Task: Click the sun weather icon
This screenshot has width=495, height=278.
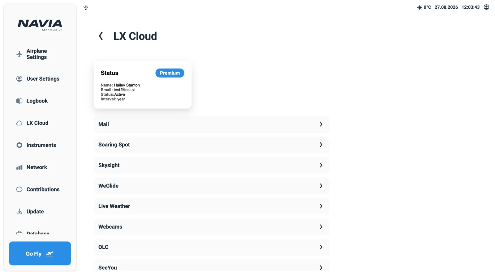Action: coord(420,7)
